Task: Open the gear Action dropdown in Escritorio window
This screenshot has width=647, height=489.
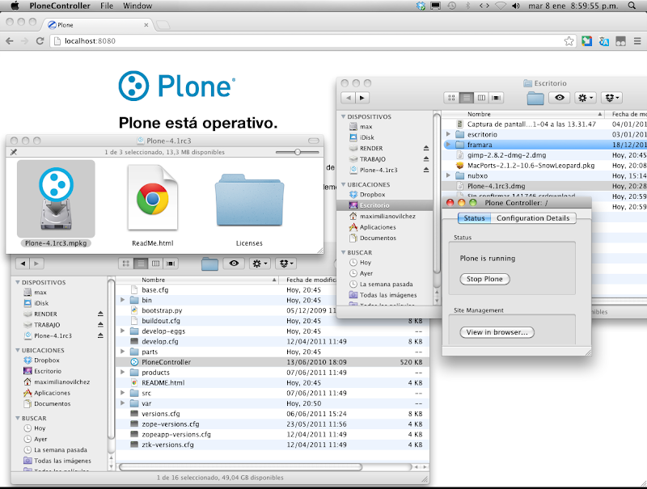Action: [x=586, y=98]
